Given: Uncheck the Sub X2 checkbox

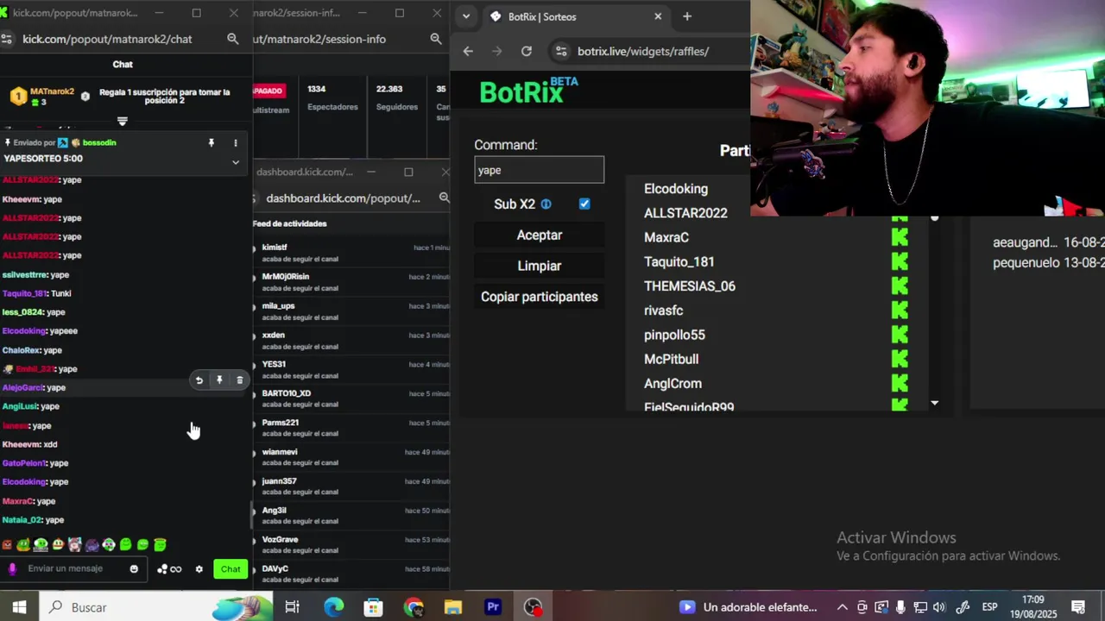Looking at the screenshot, I should [584, 204].
